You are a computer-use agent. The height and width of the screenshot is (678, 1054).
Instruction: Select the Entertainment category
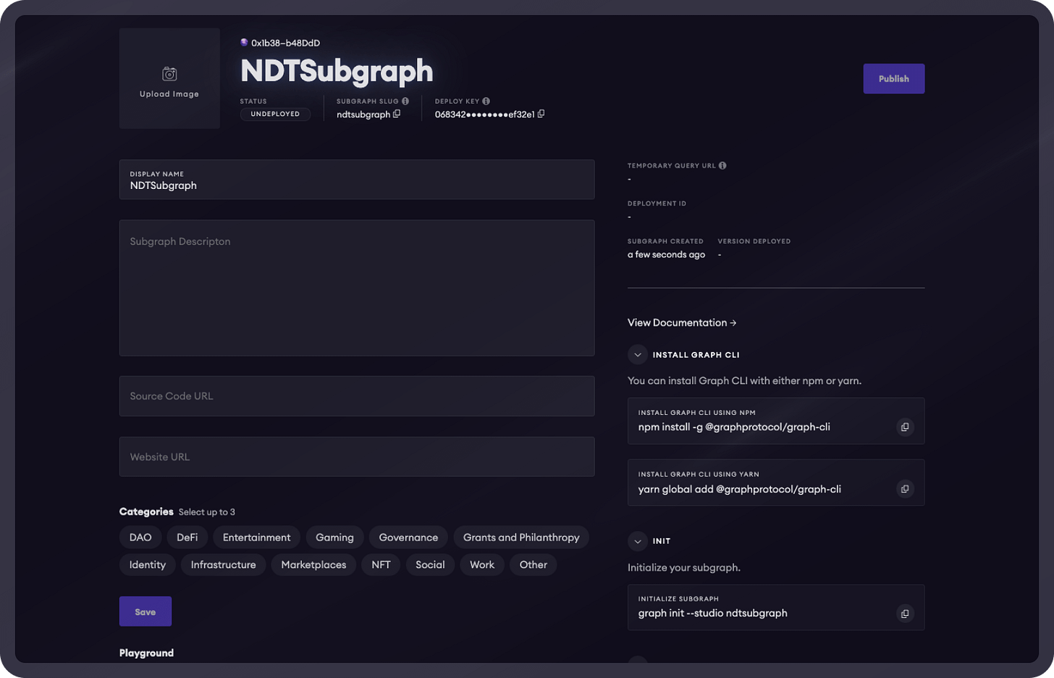click(257, 537)
